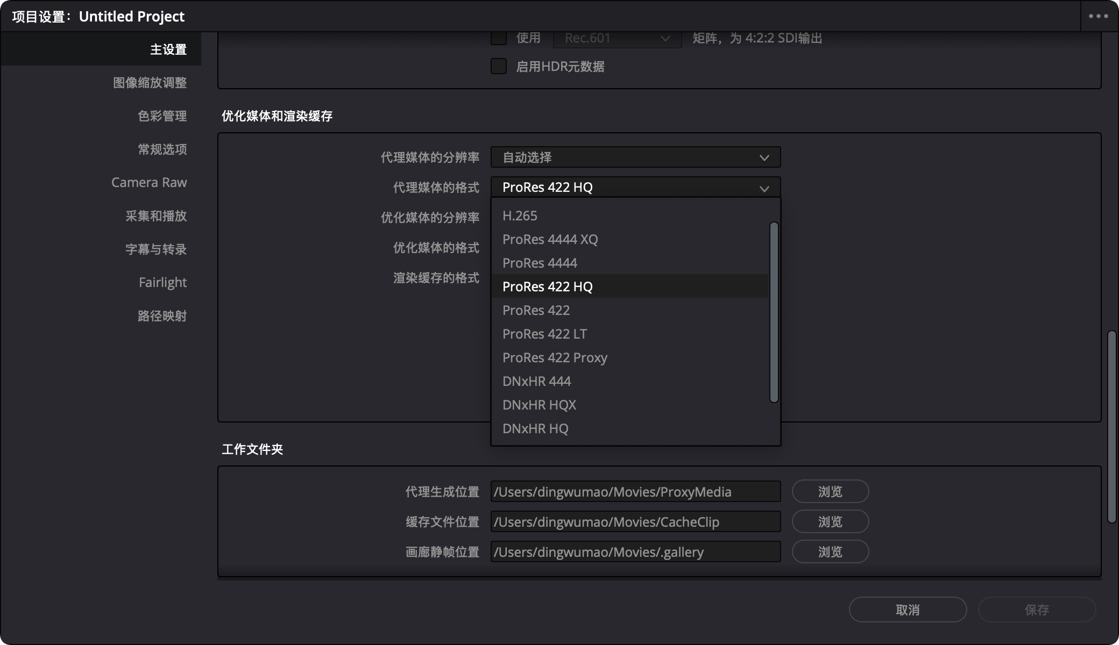1119x645 pixels.
Task: Click the 取消 cancel button
Action: 907,610
